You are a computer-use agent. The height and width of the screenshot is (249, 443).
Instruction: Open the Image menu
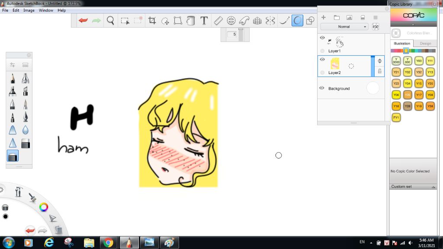pyautogui.click(x=29, y=10)
